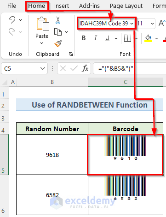This screenshot has width=166, height=217.
Task: Open the Copy options dropdown
Action: tap(66, 32)
